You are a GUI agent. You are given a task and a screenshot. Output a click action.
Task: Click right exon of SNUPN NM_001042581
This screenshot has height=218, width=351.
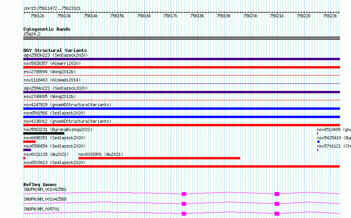277,194
